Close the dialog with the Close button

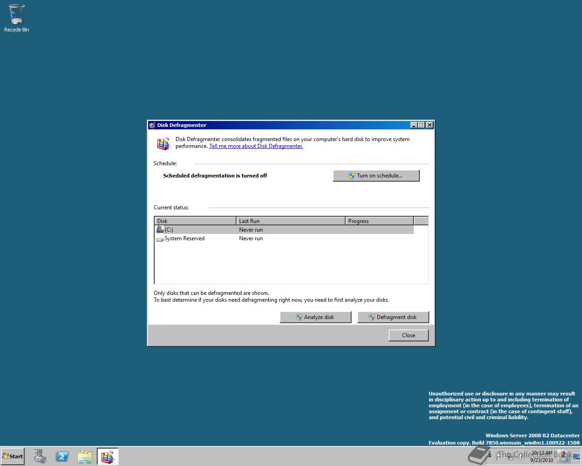(408, 335)
